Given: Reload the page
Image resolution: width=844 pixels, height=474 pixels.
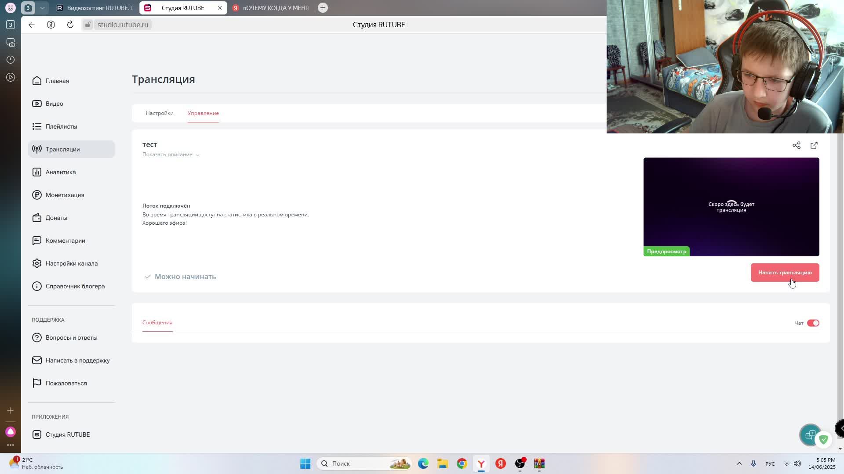Looking at the screenshot, I should pyautogui.click(x=70, y=25).
